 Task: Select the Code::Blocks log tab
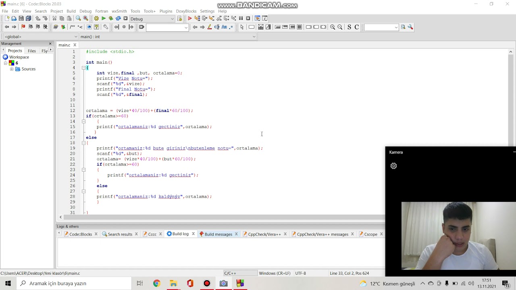pos(81,234)
